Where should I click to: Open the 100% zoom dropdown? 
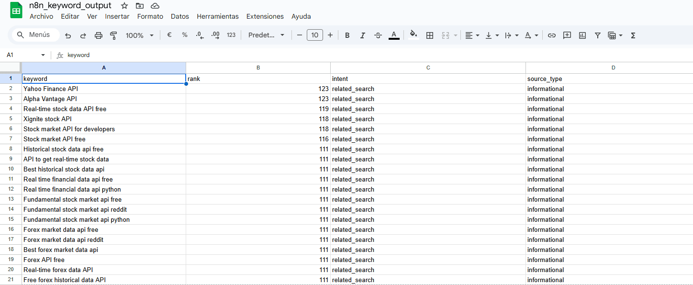coord(139,35)
